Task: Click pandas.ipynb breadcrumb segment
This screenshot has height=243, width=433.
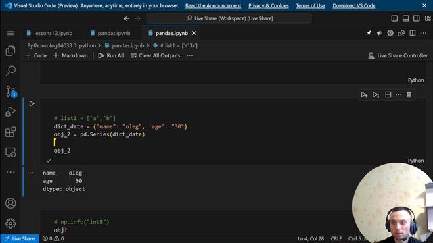Action: pos(124,45)
